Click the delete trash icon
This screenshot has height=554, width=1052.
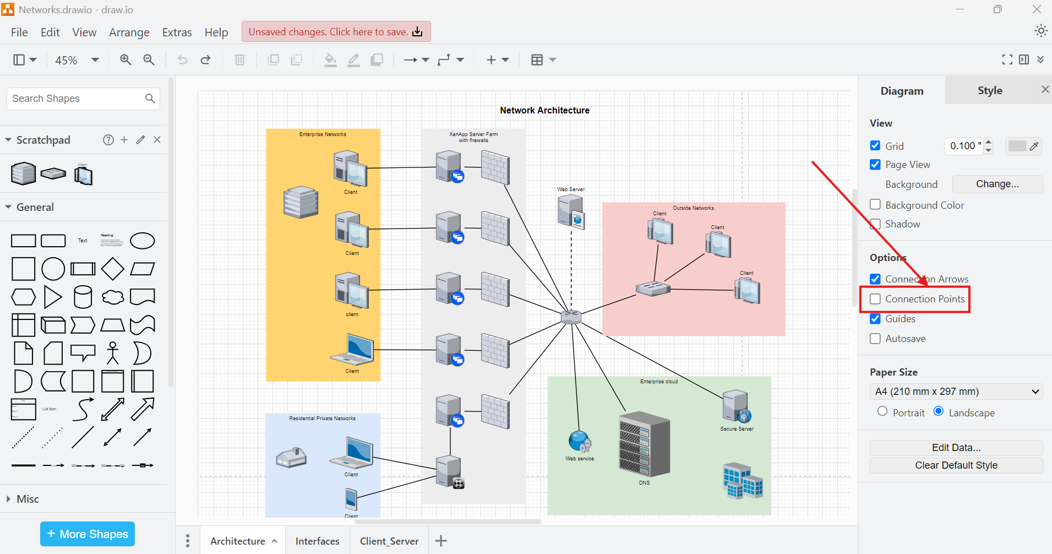click(239, 59)
